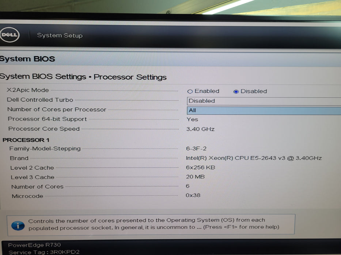Click the Level 2 Cache label

[32, 168]
